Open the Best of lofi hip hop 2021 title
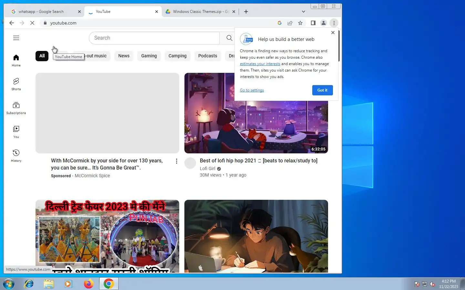 [258, 160]
